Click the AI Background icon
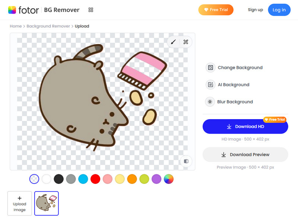This screenshot has width=298, height=223. (210, 85)
